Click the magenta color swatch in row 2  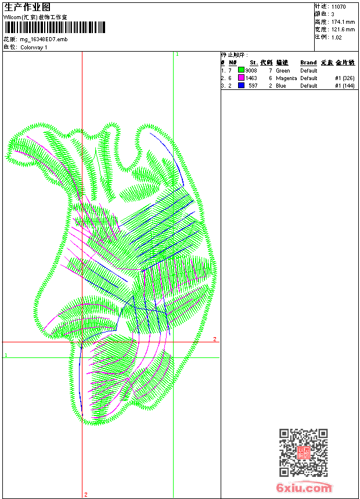click(x=241, y=78)
